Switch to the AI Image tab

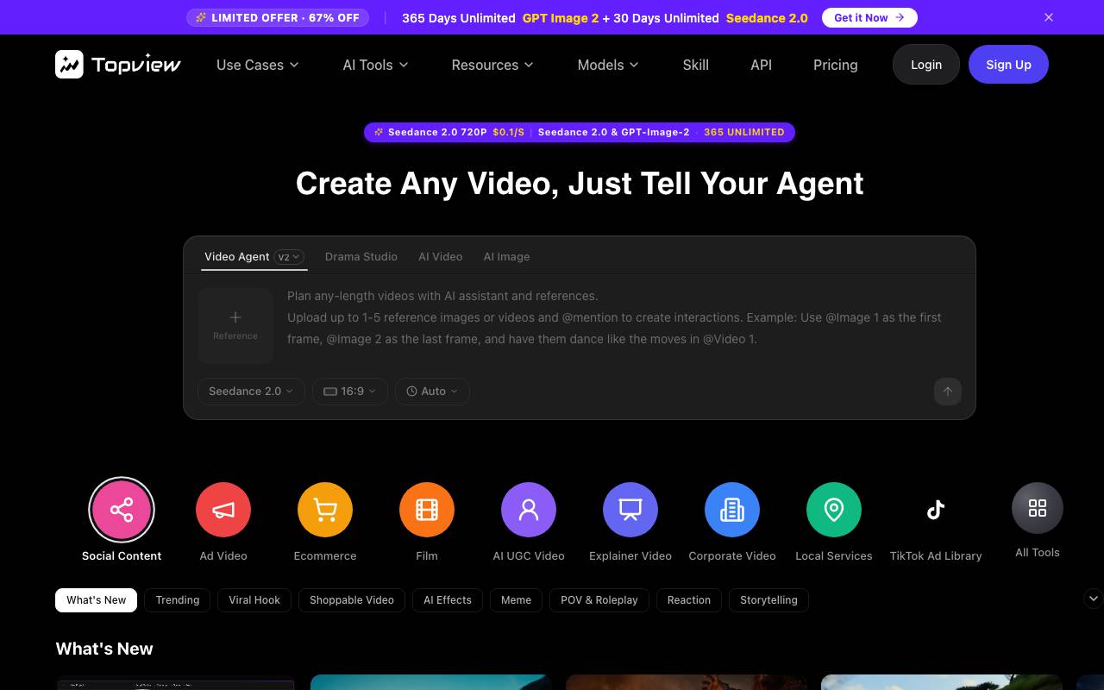coord(506,257)
